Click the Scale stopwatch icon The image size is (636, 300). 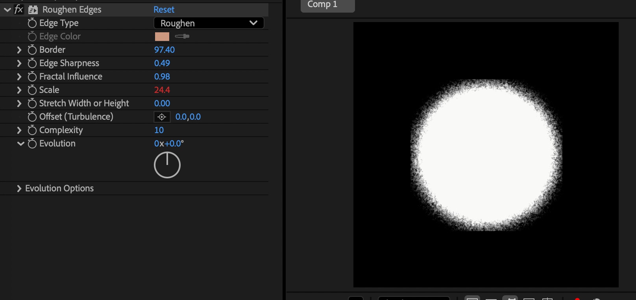point(32,90)
